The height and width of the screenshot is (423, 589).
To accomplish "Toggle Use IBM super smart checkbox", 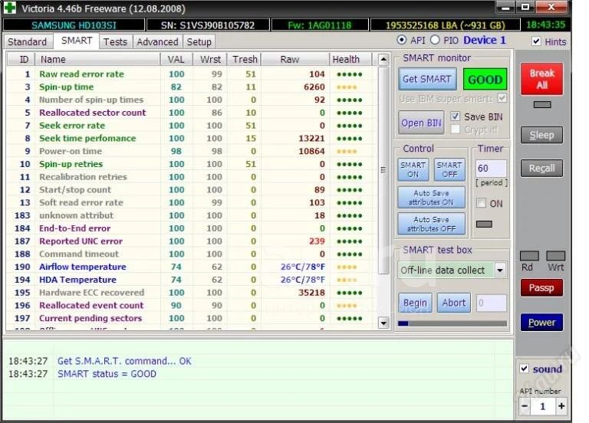I will (x=502, y=98).
